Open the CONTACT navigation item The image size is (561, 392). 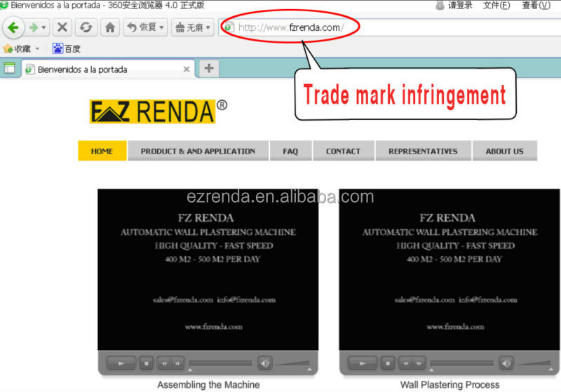tap(344, 151)
